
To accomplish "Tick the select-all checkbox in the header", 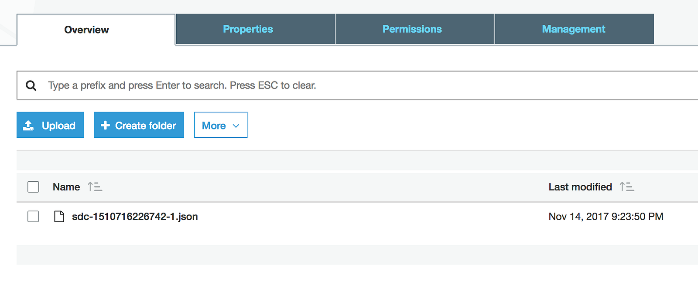I will pos(33,187).
